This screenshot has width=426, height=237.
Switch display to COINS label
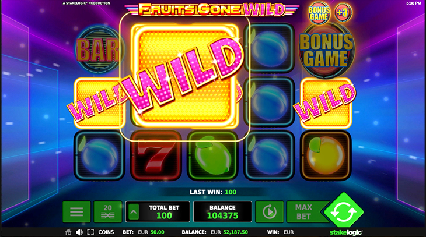pyautogui.click(x=106, y=232)
